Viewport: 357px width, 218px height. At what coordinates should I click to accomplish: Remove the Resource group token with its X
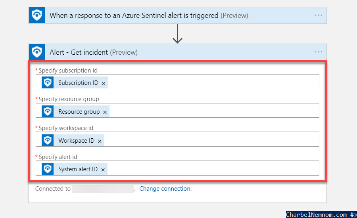point(105,112)
